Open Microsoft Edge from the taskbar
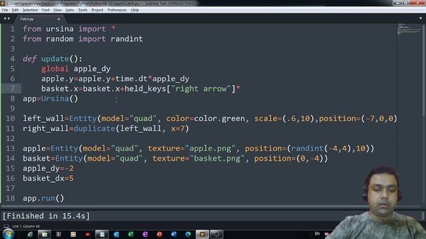Image resolution: width=426 pixels, height=239 pixels. (188, 234)
